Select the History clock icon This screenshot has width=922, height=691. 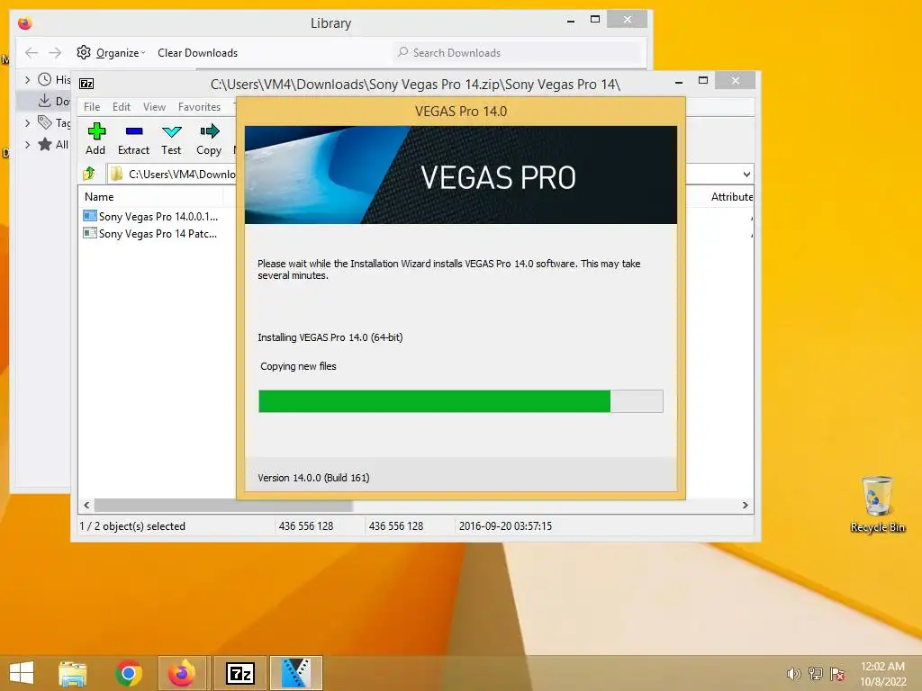click(45, 79)
